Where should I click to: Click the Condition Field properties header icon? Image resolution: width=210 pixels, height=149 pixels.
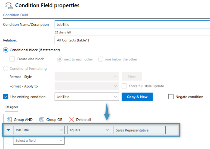(x=9, y=6)
